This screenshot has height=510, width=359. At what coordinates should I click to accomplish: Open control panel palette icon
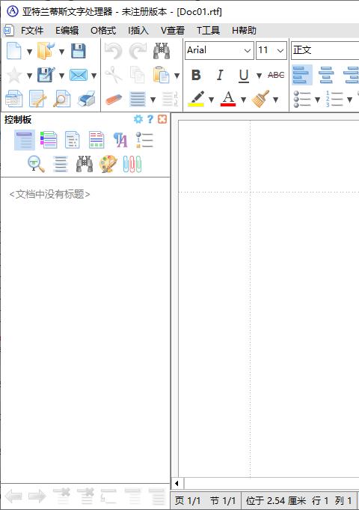[x=108, y=164]
